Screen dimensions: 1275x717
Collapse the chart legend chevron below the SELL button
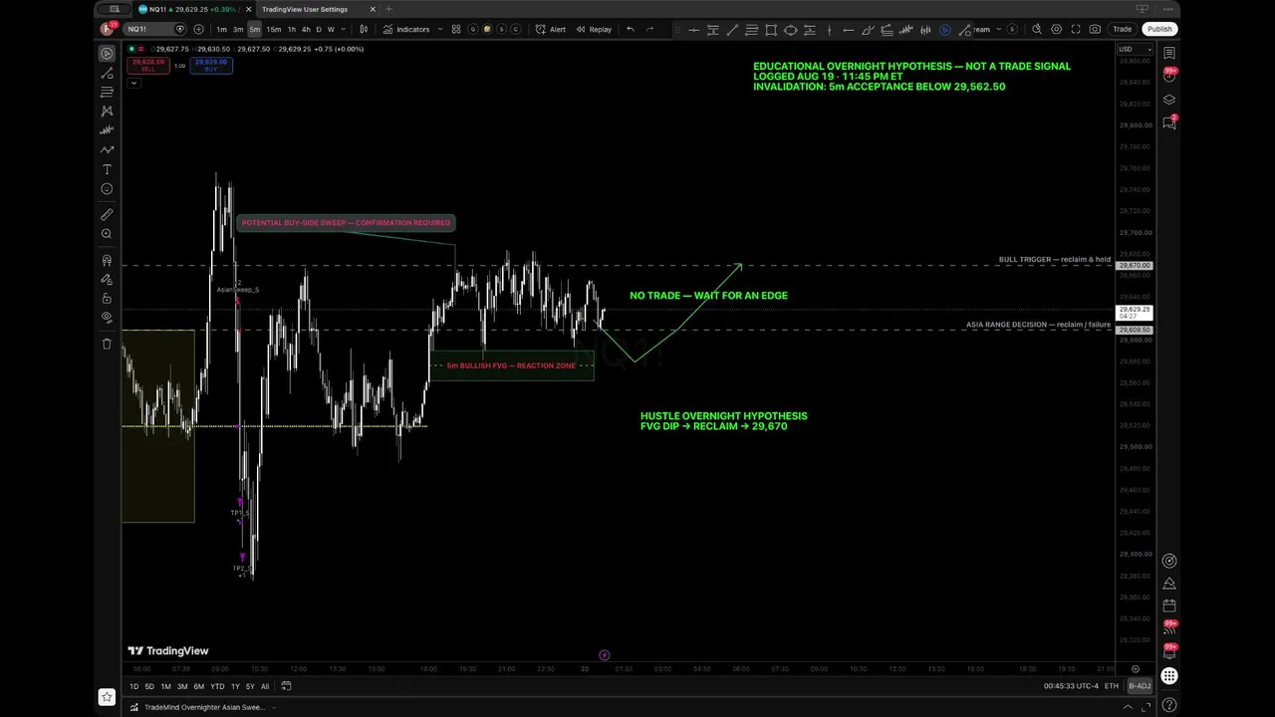click(132, 83)
